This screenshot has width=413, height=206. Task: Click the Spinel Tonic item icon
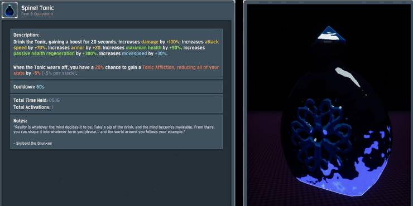click(9, 10)
